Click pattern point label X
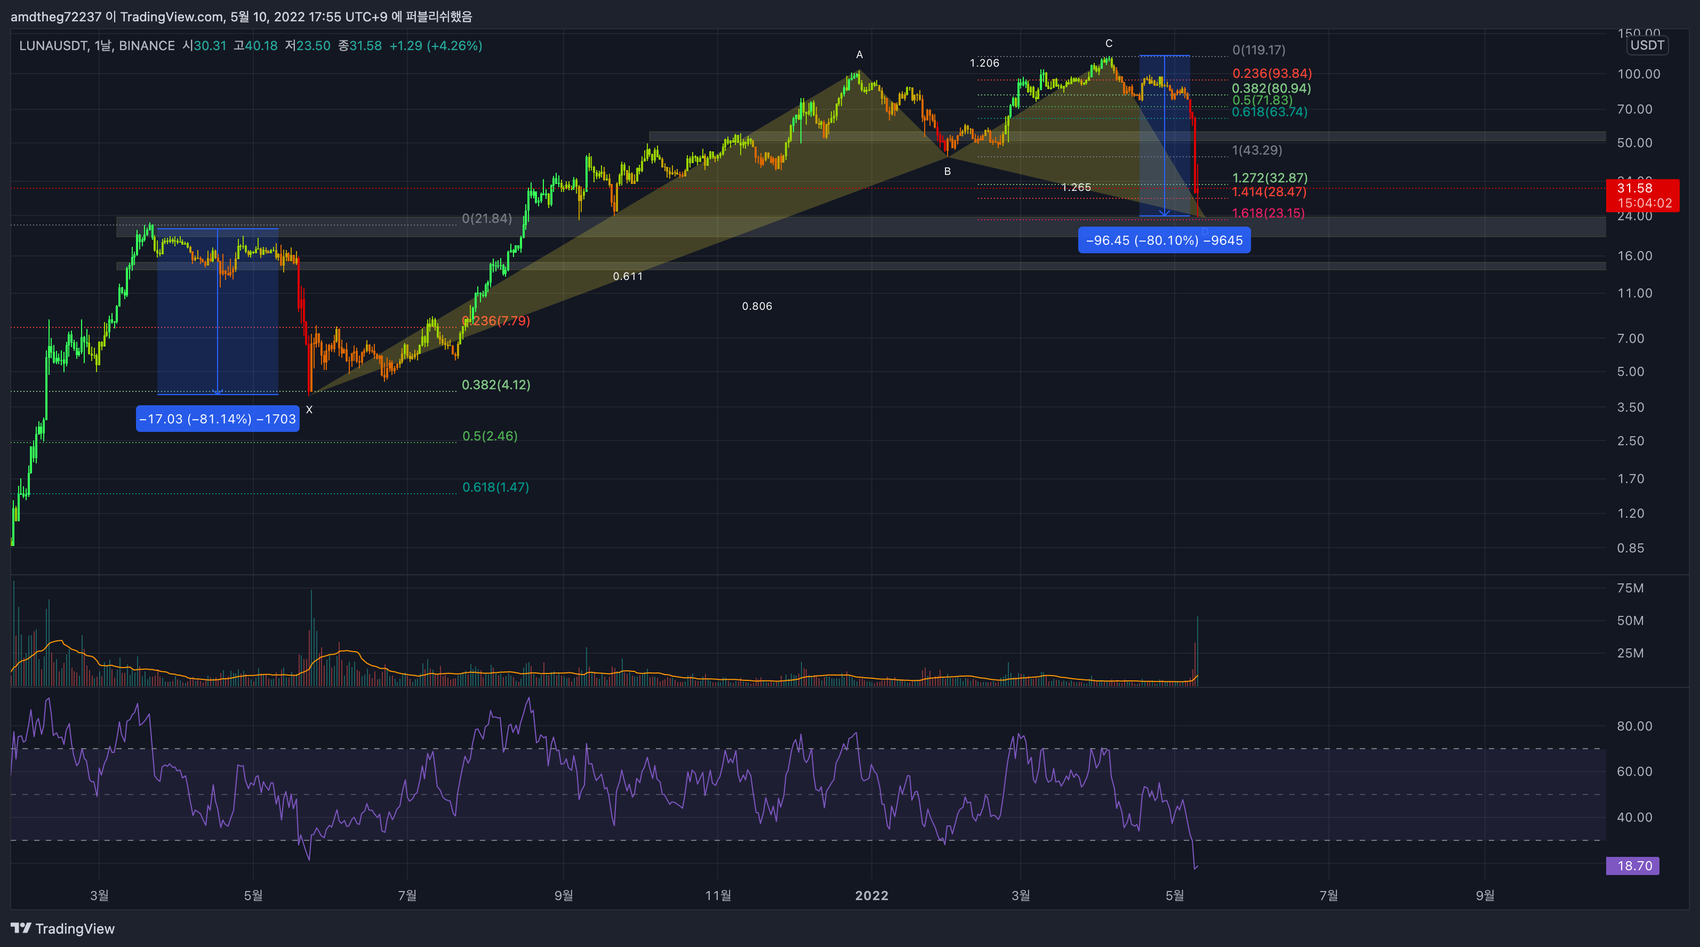Screen dimensions: 1700x947 click(x=309, y=410)
